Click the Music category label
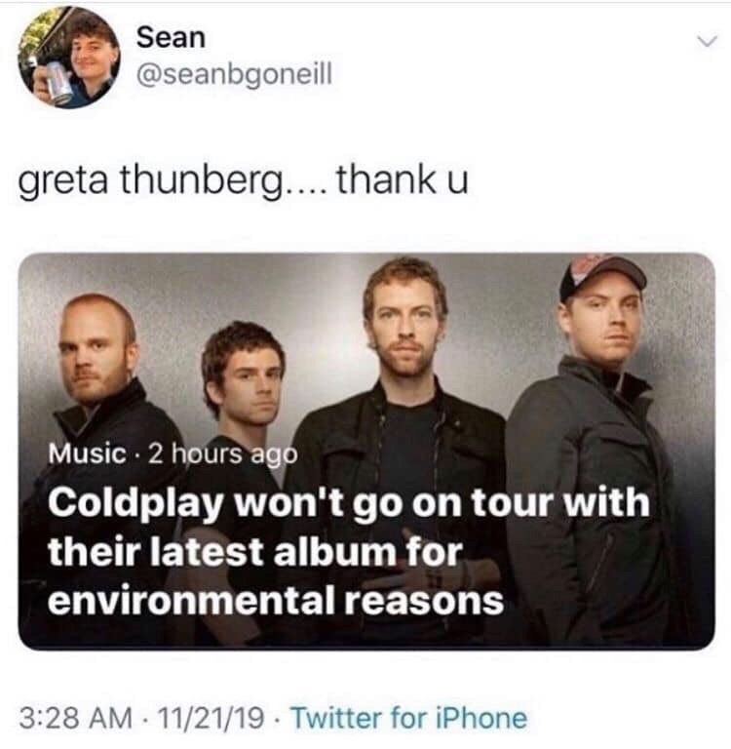Viewport: 731px width, 749px height. tap(87, 453)
